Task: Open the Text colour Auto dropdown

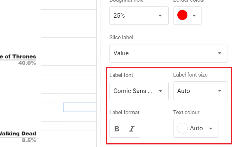Action: point(196,128)
